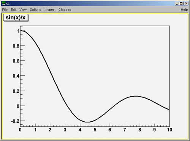Click the curve's minimum near x=4.5
The image size is (190, 141).
[x=87, y=122]
